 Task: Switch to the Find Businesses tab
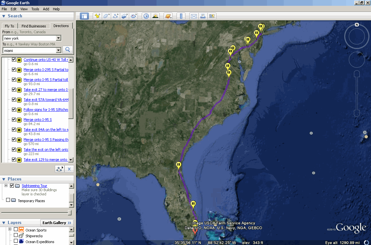click(x=33, y=26)
